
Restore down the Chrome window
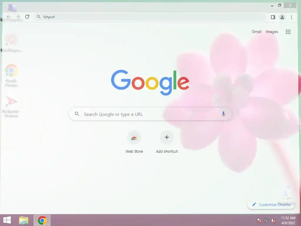pos(280,5)
